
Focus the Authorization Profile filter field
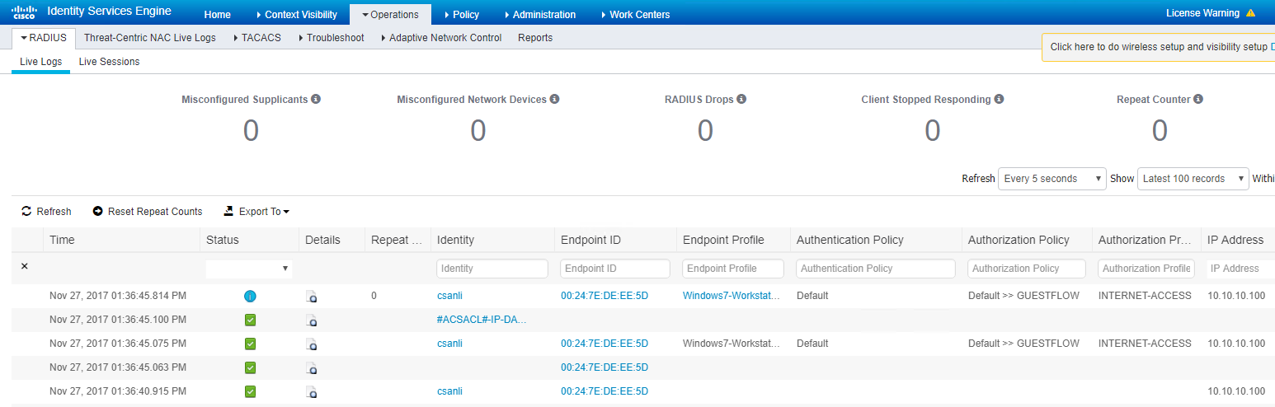pos(1146,269)
